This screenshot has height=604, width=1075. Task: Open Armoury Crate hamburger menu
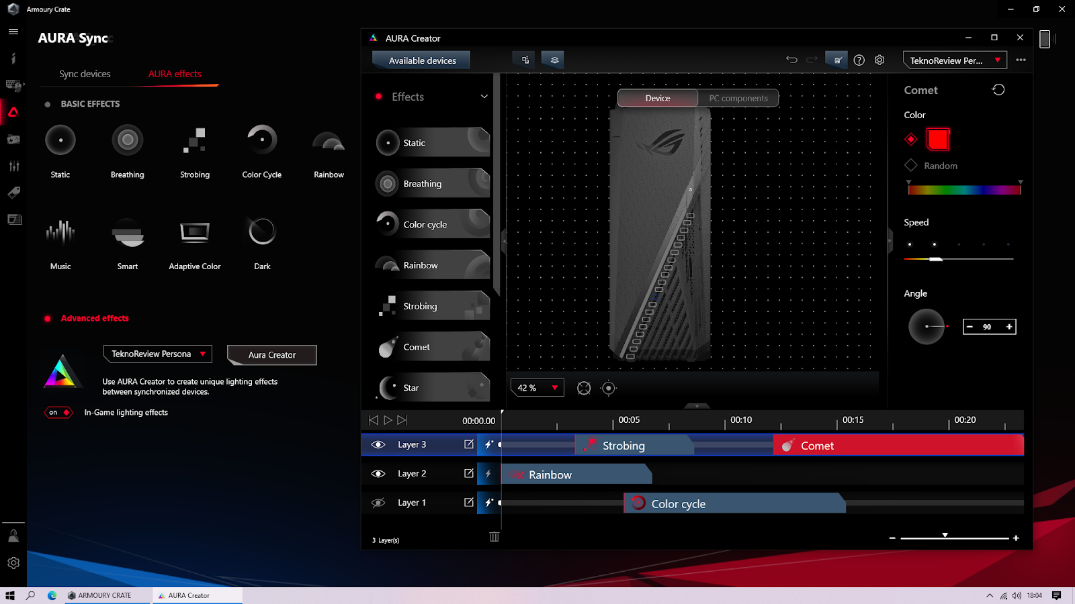point(13,32)
